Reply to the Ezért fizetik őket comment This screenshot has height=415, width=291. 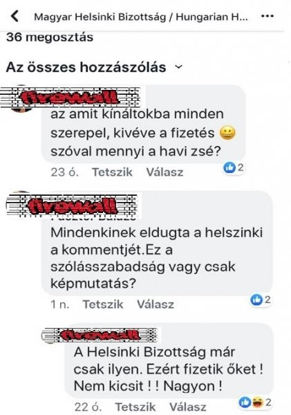[x=188, y=407]
